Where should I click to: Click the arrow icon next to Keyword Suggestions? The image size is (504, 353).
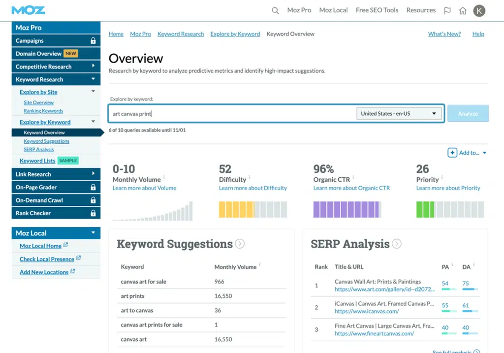click(x=240, y=244)
